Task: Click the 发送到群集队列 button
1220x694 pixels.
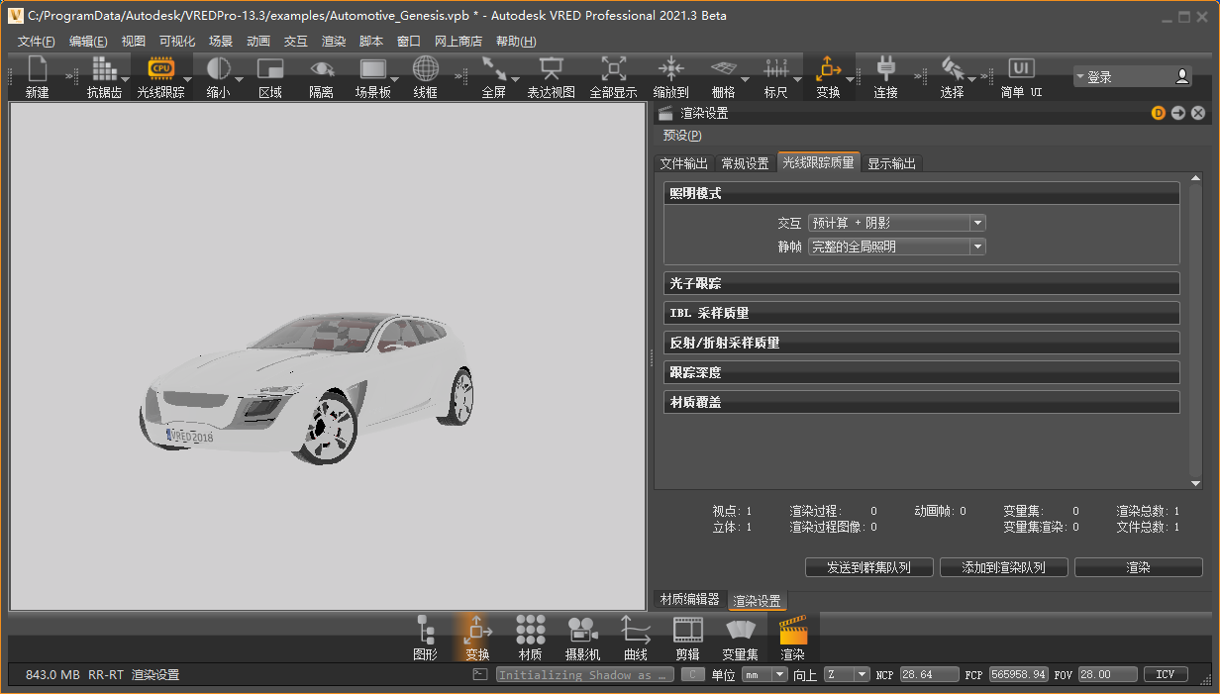Action: pos(868,567)
